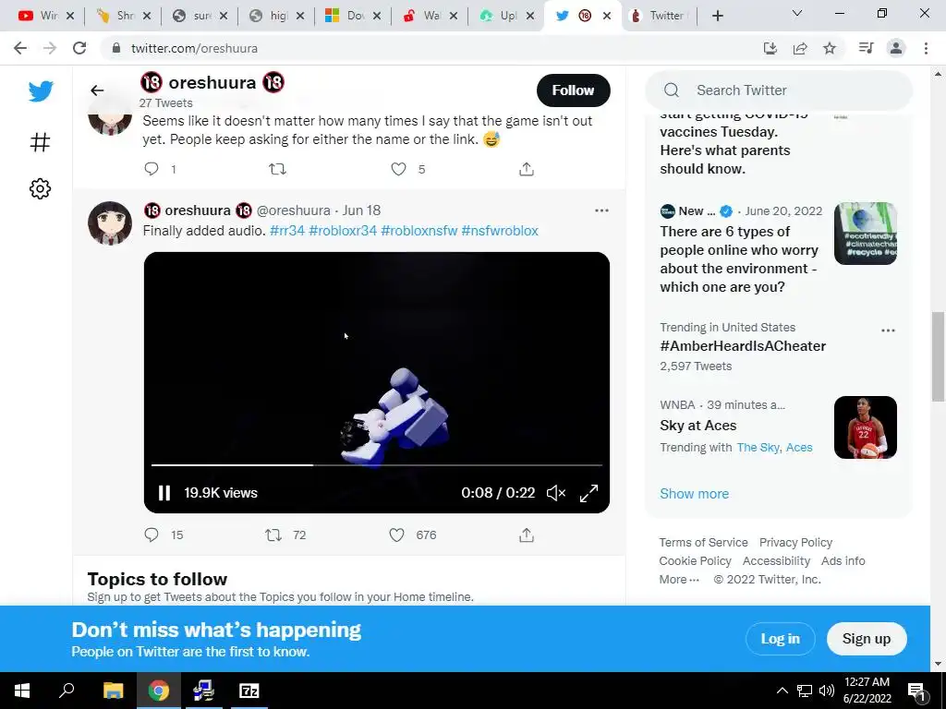Open the WNBA player thumbnail image
946x709 pixels.
click(x=865, y=427)
